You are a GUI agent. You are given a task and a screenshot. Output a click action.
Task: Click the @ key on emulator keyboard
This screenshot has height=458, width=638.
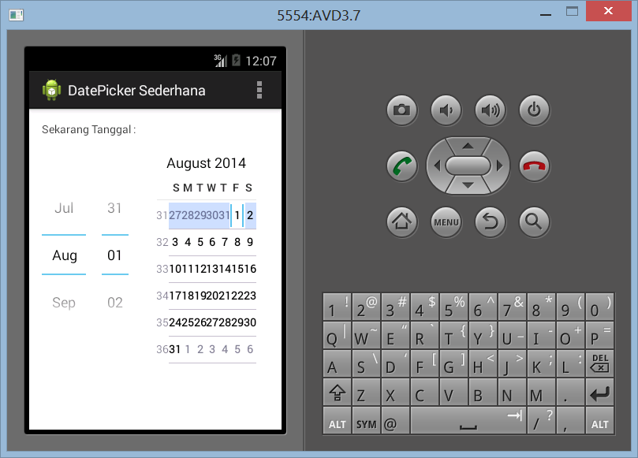[x=395, y=421]
